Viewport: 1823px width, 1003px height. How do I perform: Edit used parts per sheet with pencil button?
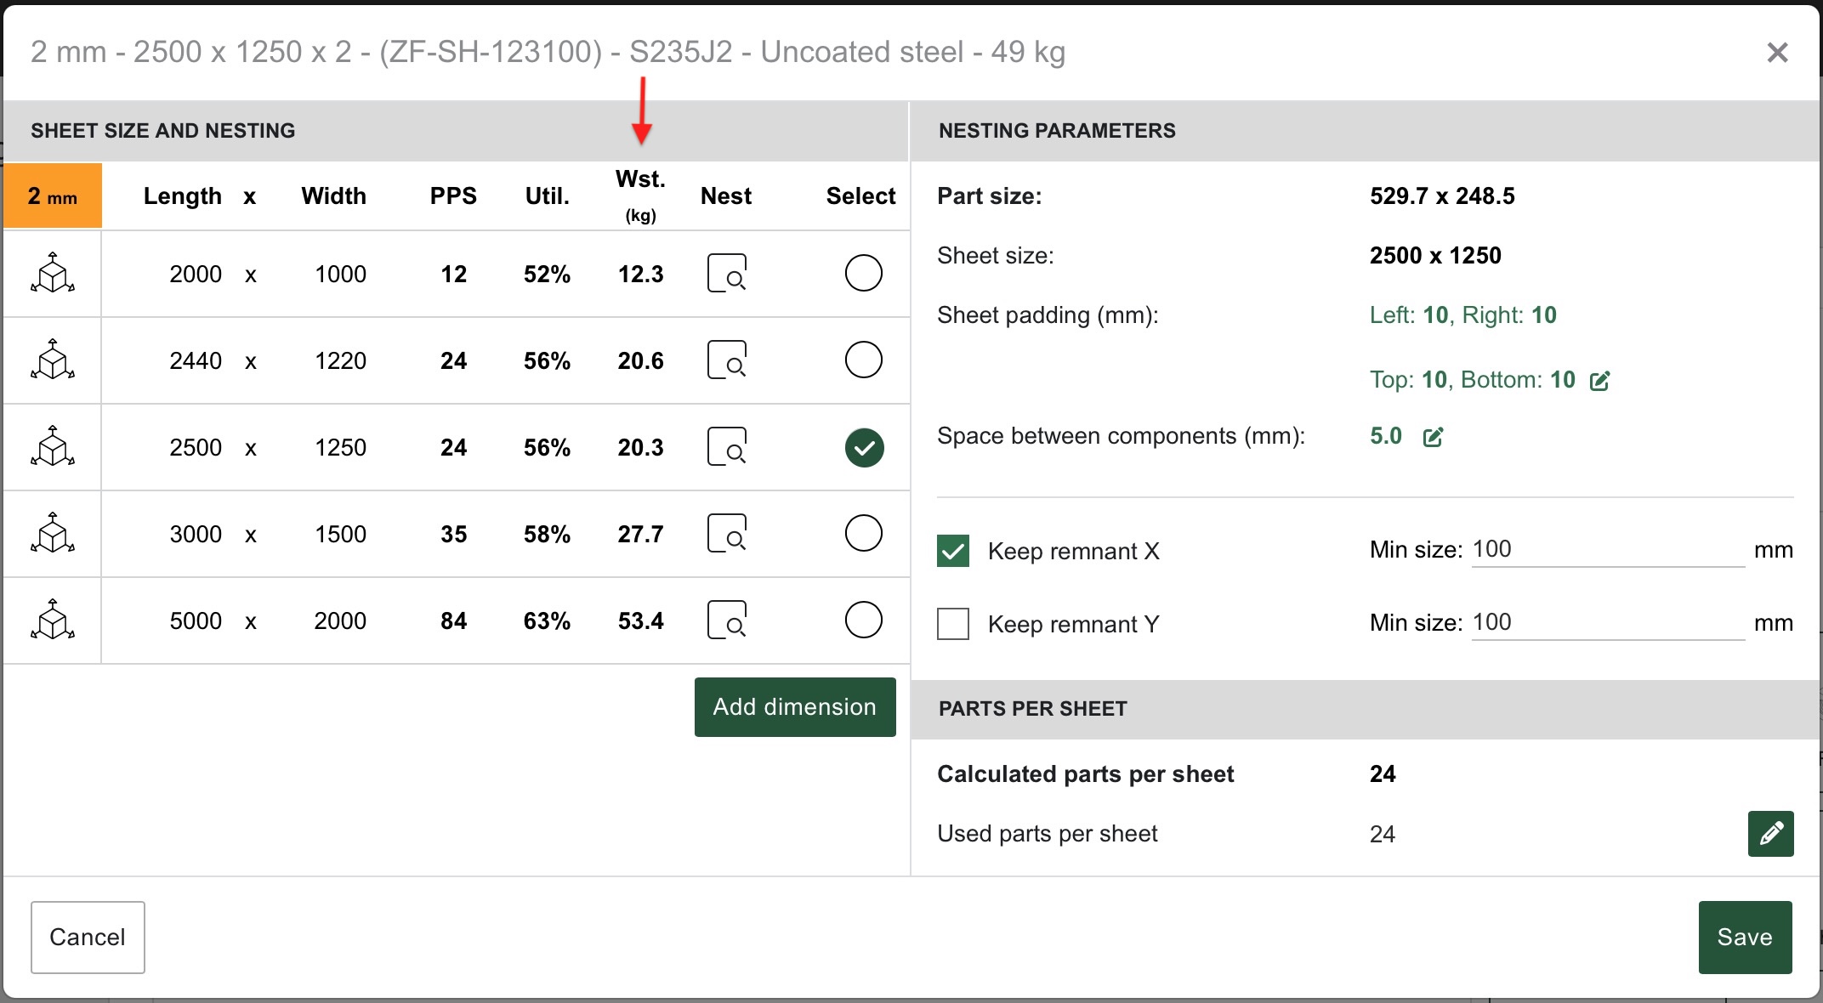(1770, 834)
